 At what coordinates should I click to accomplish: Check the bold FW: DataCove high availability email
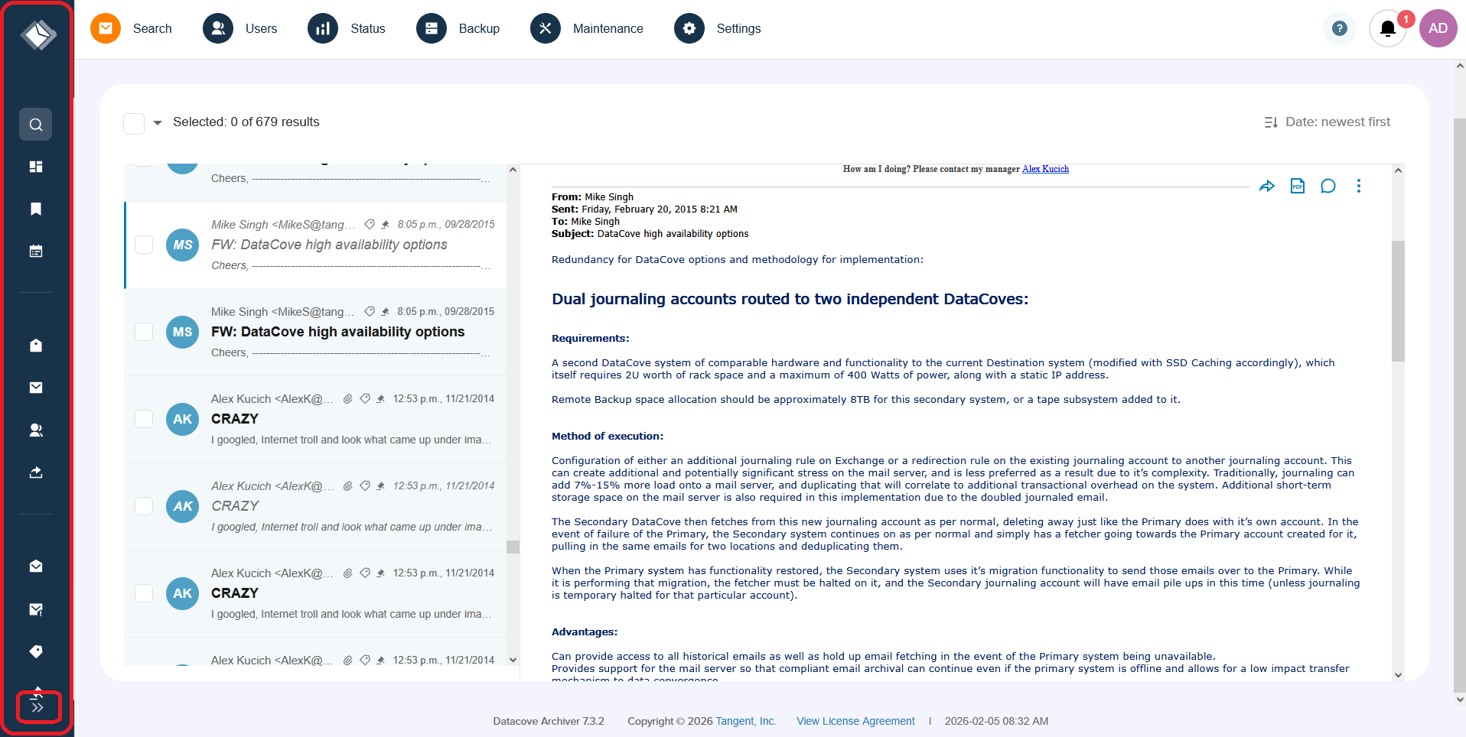144,332
